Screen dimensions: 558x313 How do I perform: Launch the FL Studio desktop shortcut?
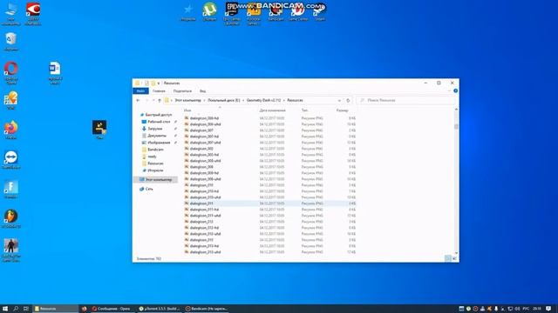(x=11, y=218)
